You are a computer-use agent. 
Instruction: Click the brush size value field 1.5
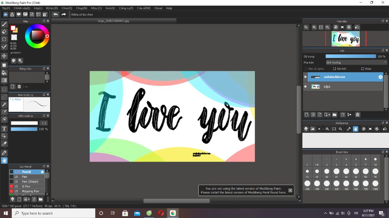click(x=44, y=123)
